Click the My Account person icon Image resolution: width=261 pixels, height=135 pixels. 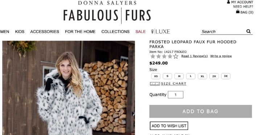(x=228, y=2)
